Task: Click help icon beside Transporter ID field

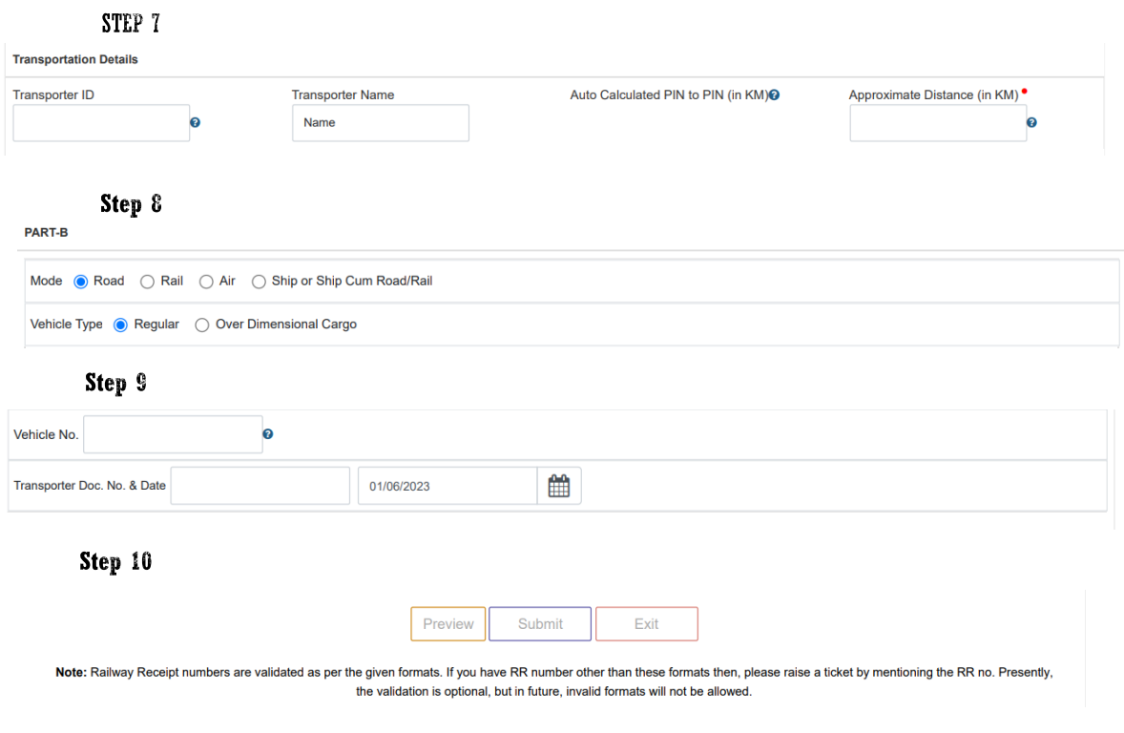Action: [195, 123]
